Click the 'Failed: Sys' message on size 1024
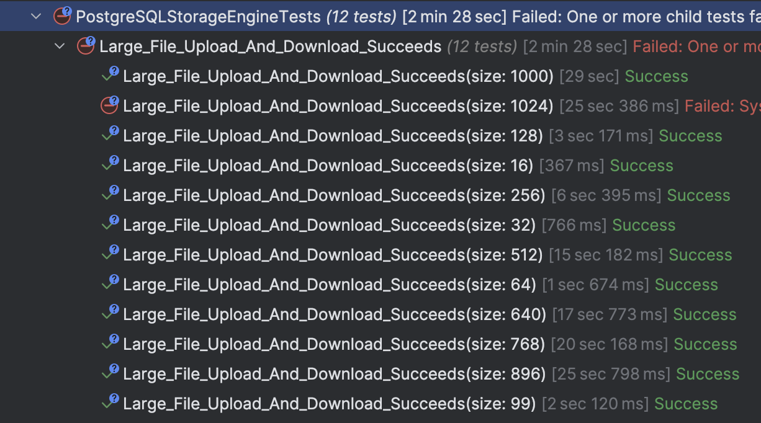761x423 pixels. pos(722,106)
